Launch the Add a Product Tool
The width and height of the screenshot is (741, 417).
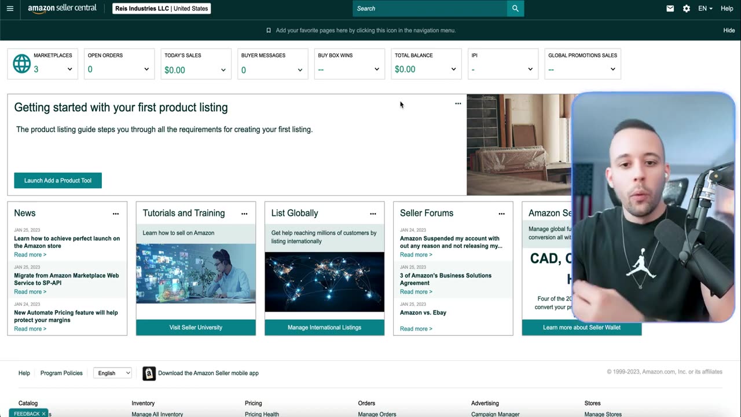point(58,180)
